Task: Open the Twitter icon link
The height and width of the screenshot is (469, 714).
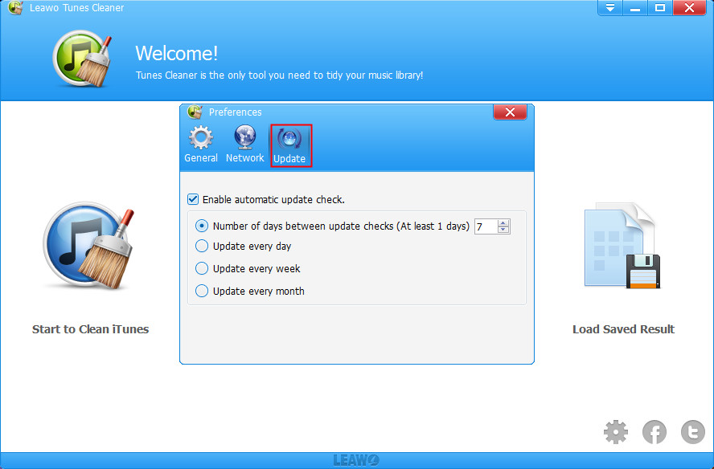Action: click(692, 433)
